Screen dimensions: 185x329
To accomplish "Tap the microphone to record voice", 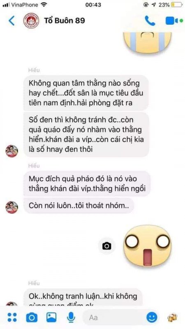I will pos(71,317).
